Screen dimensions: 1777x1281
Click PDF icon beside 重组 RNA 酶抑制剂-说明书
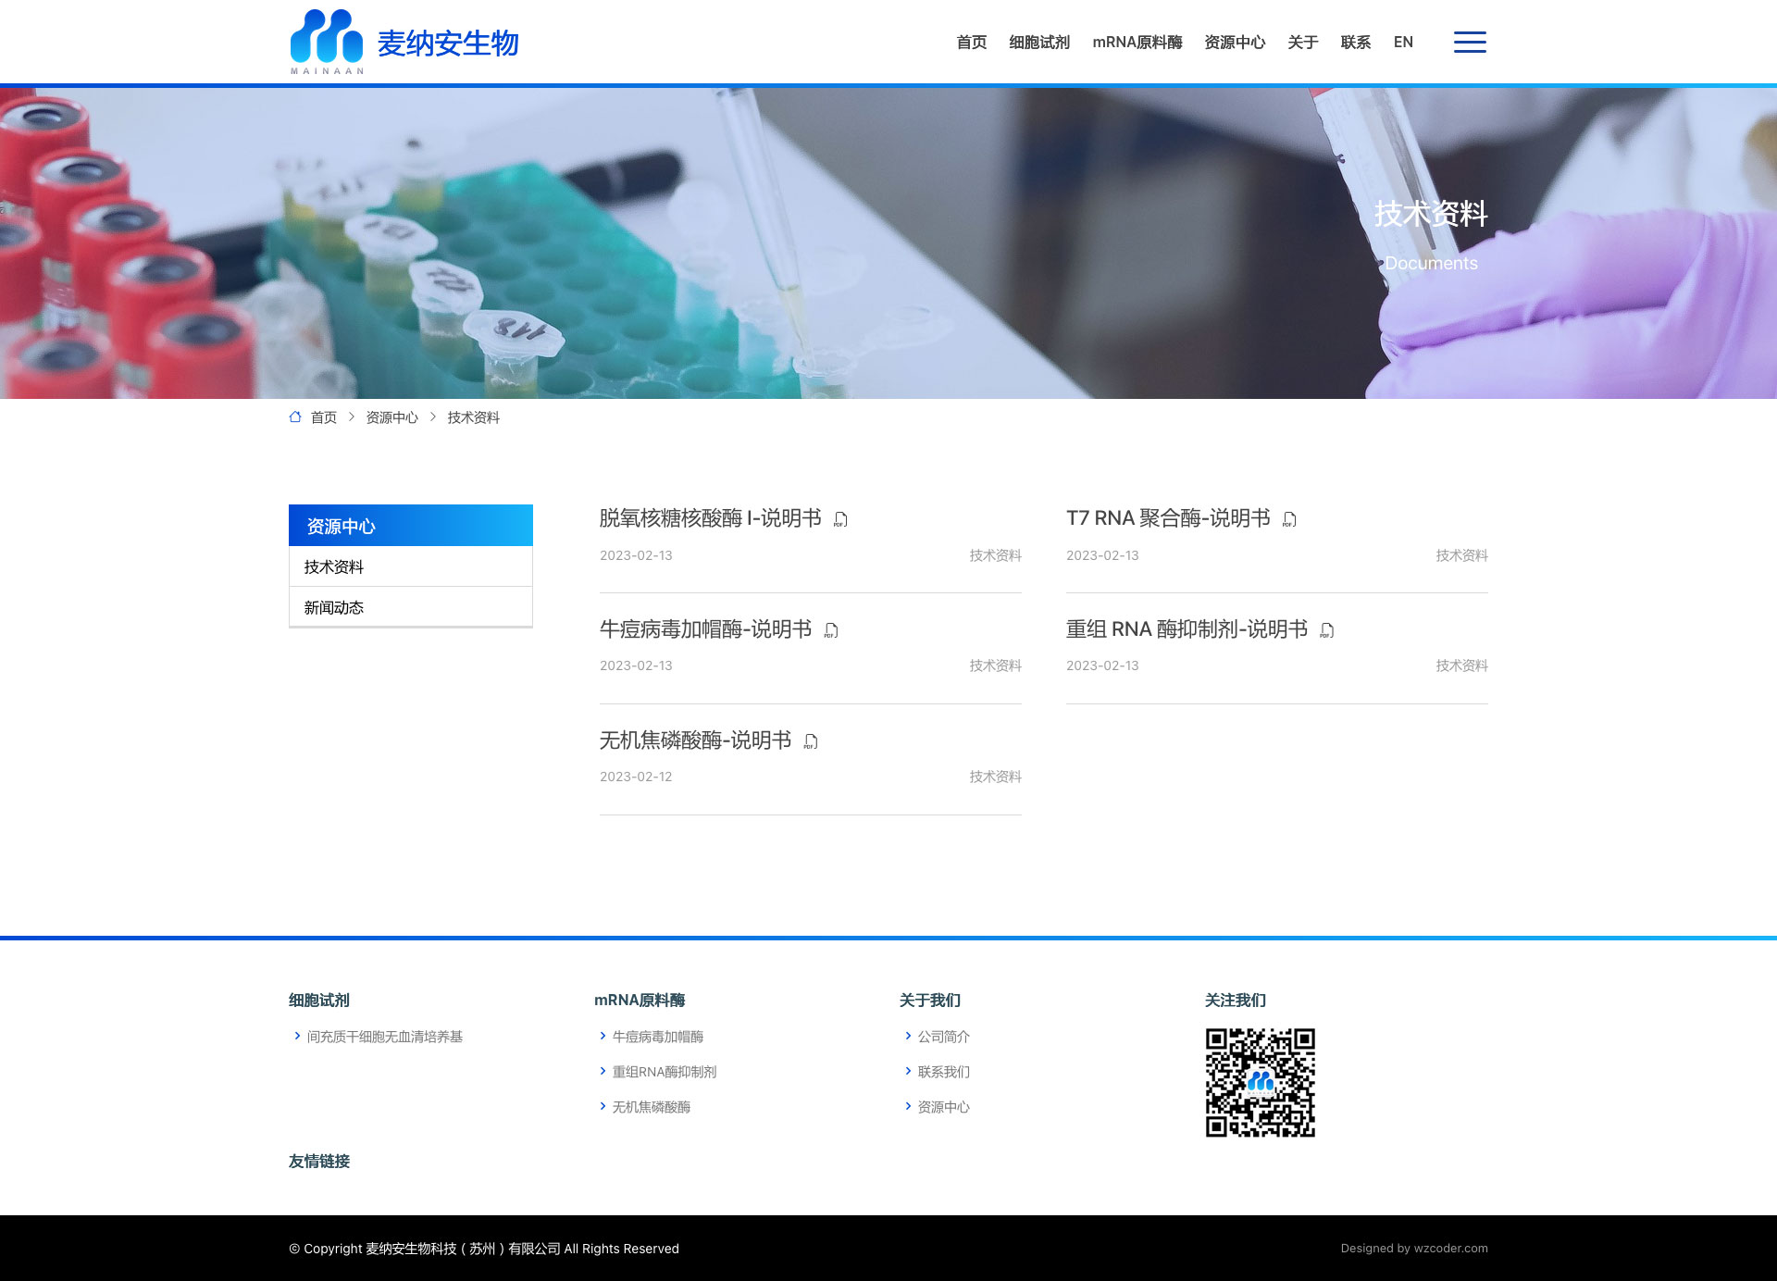[1326, 630]
